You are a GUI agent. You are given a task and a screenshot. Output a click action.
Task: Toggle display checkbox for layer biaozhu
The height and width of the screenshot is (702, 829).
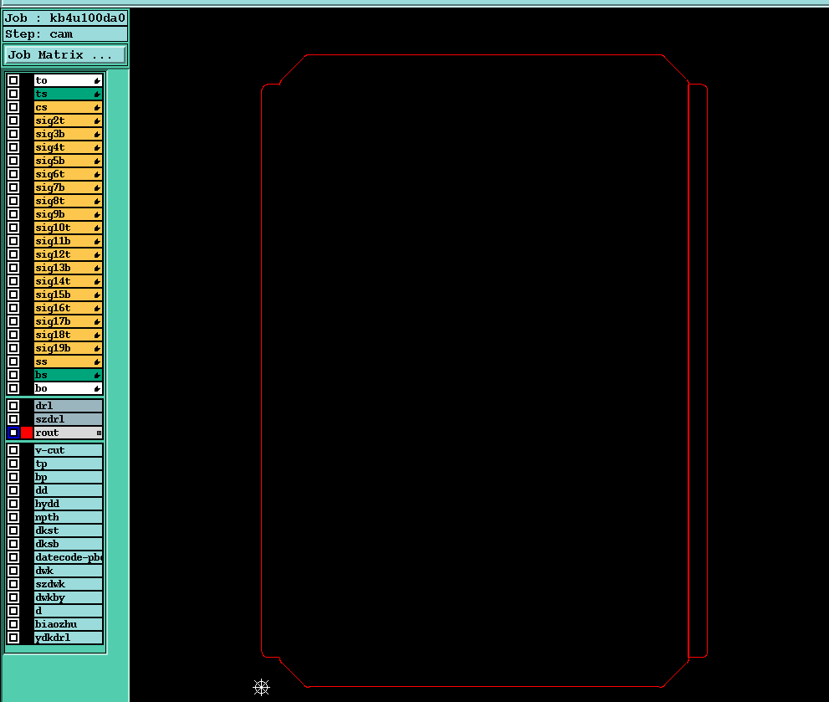pyautogui.click(x=13, y=624)
